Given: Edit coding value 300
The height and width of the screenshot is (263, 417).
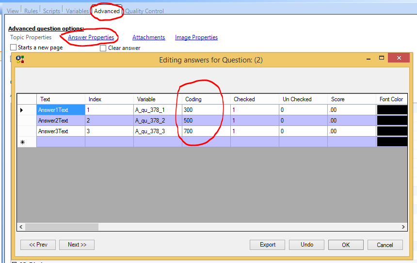Looking at the screenshot, I should pos(206,110).
